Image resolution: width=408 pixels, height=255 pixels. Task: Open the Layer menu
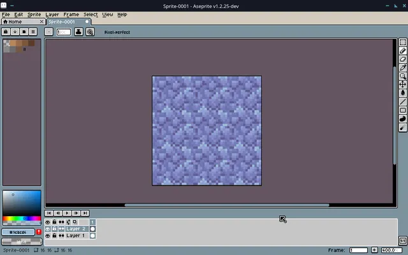point(52,15)
